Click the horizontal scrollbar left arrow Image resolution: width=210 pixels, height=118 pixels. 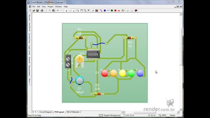123,112
